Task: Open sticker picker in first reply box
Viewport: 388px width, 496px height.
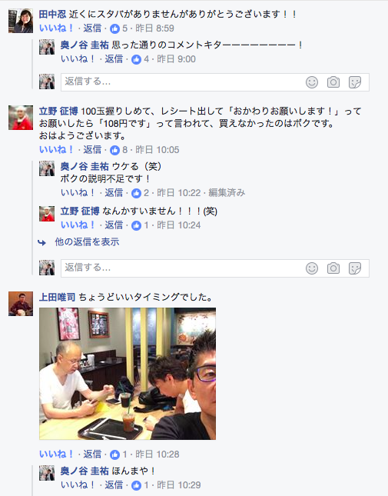Action: [x=354, y=82]
